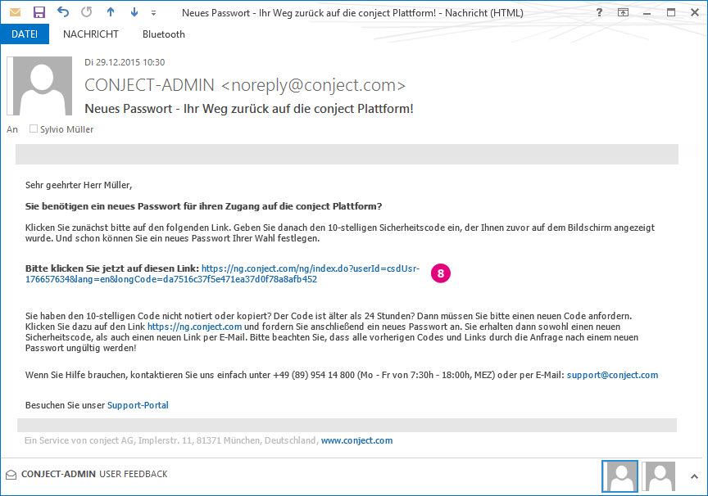Open the DATEI tab
Screen dimensions: 708x496
point(25,34)
